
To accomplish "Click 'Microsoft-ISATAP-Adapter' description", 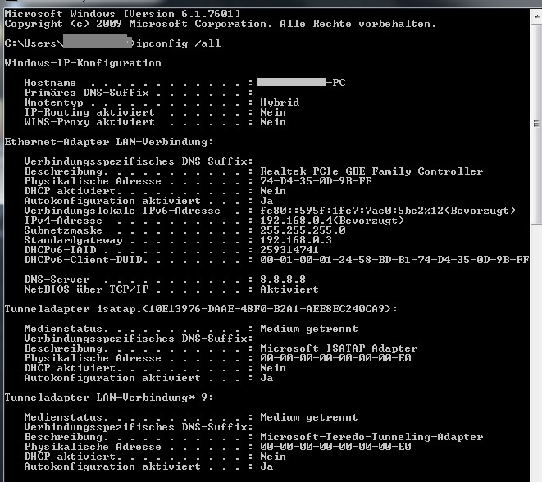I will tap(339, 348).
